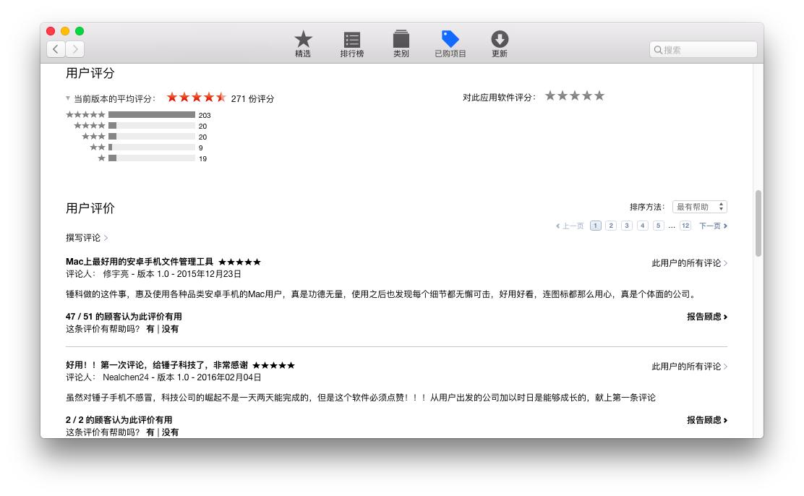
Task: Open the 精选 (Featured) section
Action: (303, 43)
